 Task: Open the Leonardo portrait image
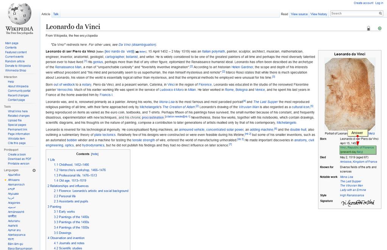pos(350,94)
